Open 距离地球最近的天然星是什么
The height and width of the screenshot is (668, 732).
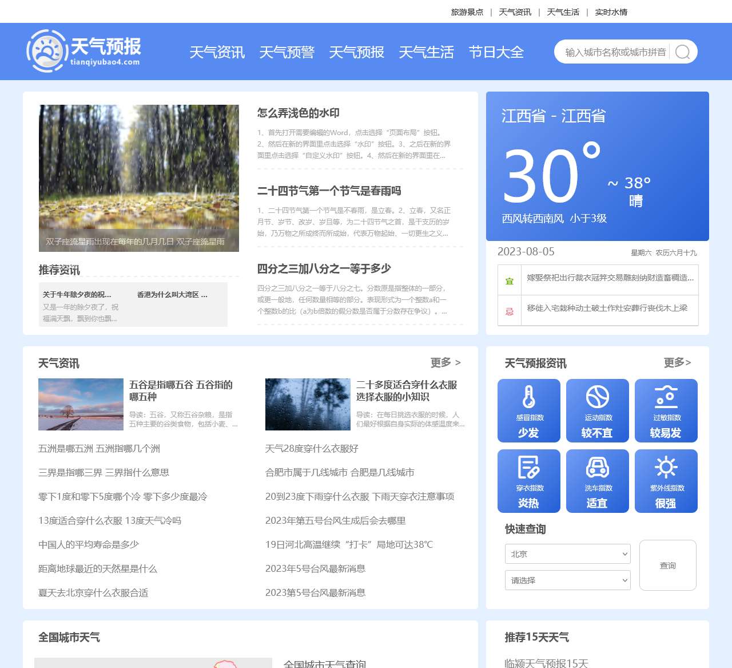click(98, 568)
